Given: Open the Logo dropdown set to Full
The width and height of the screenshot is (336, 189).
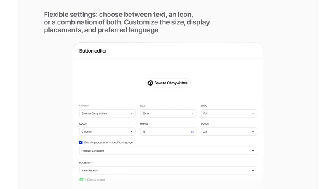Looking at the screenshot, I should click(228, 113).
